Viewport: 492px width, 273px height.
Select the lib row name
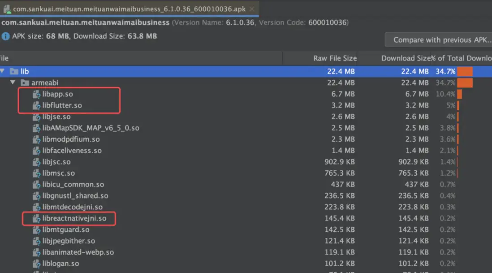[25, 72]
